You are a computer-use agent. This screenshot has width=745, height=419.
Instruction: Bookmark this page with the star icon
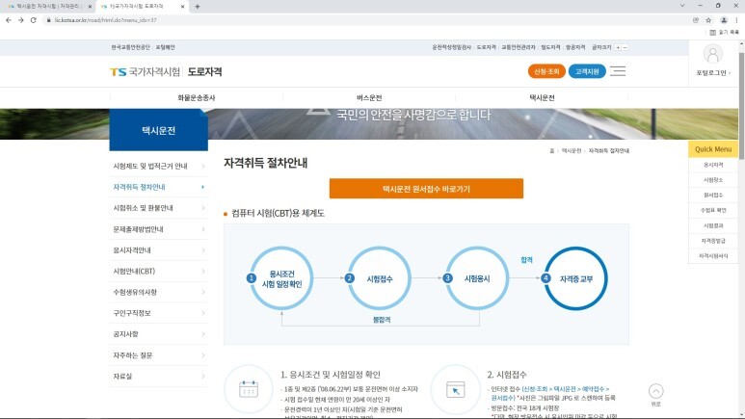708,20
